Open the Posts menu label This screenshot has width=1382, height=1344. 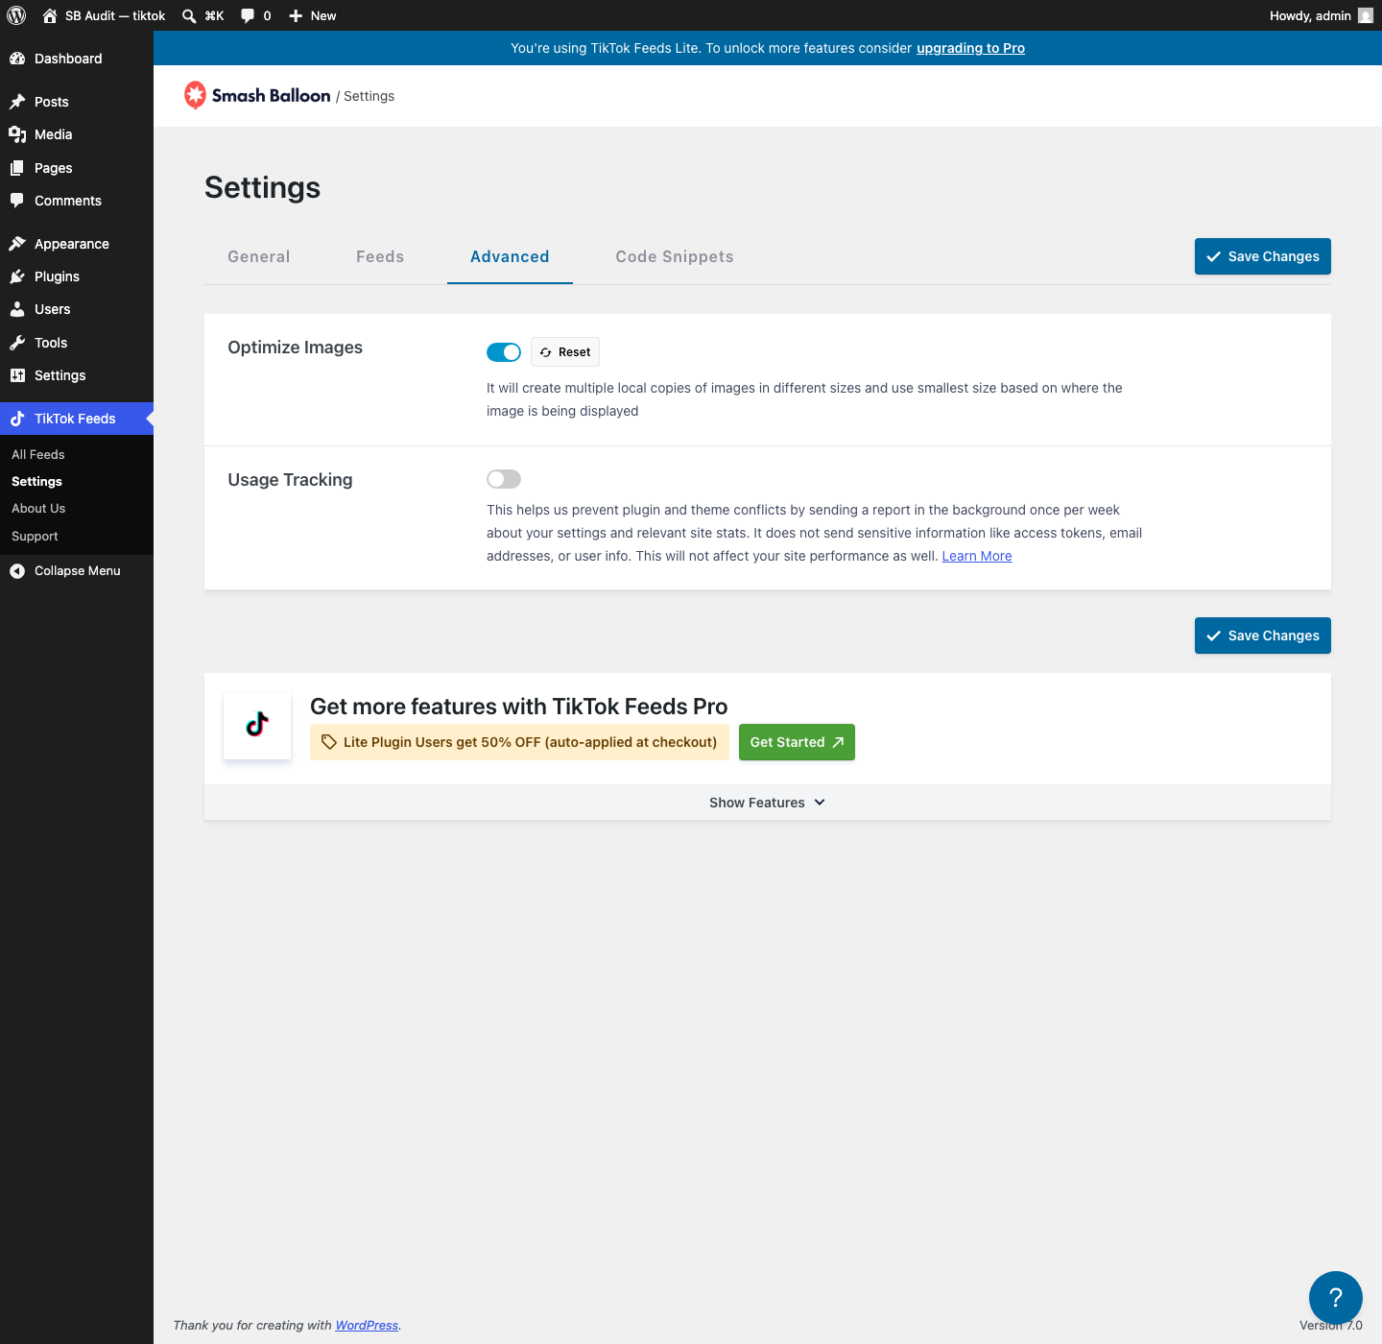(x=52, y=102)
